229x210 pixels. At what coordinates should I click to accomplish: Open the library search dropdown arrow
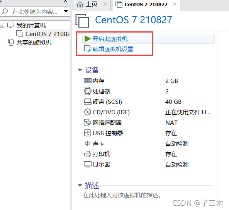[66, 11]
